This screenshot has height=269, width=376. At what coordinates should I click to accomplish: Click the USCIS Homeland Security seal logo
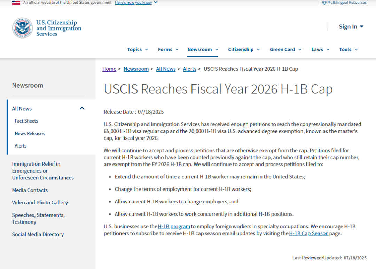(23, 28)
